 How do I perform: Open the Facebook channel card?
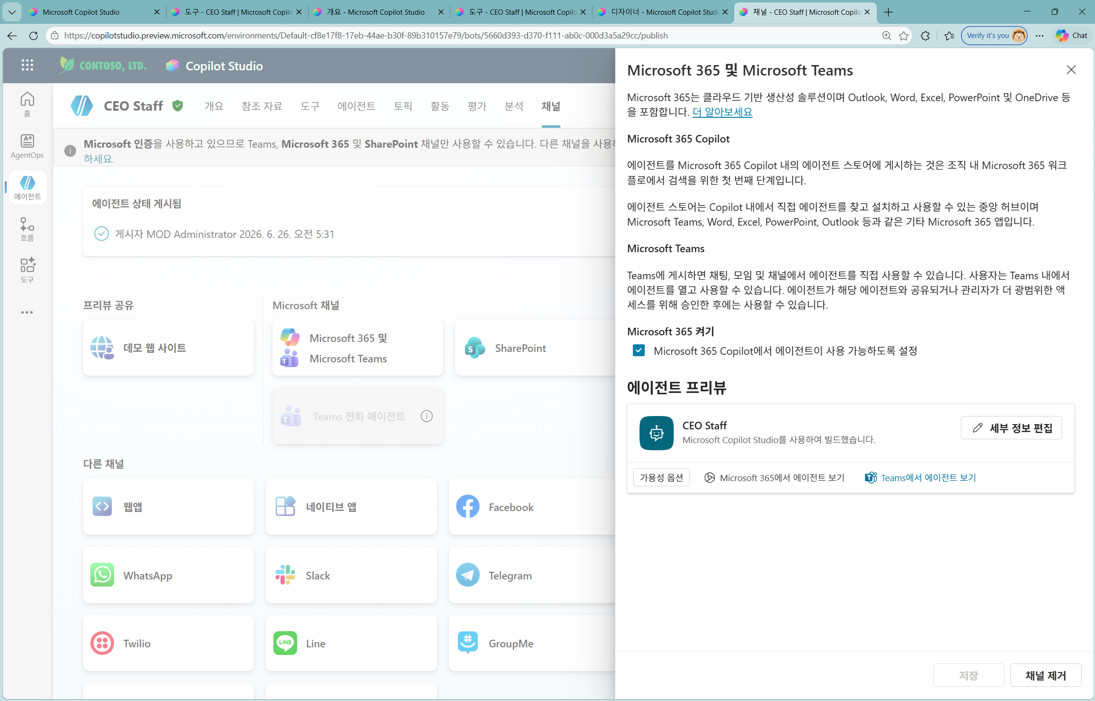(x=532, y=506)
